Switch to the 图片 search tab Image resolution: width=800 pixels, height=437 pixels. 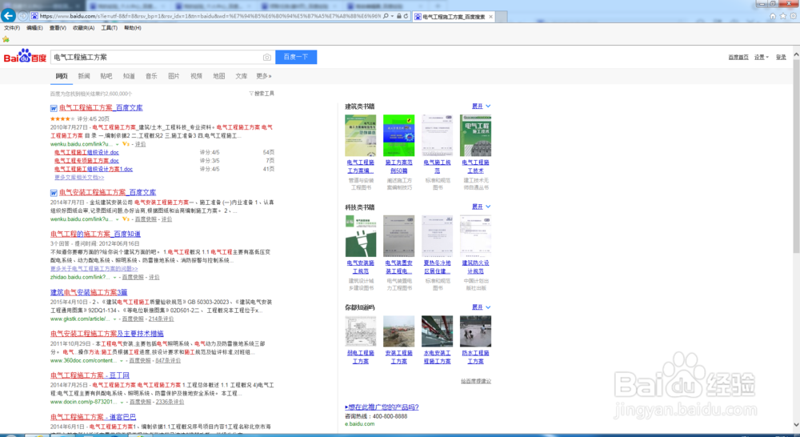point(174,76)
